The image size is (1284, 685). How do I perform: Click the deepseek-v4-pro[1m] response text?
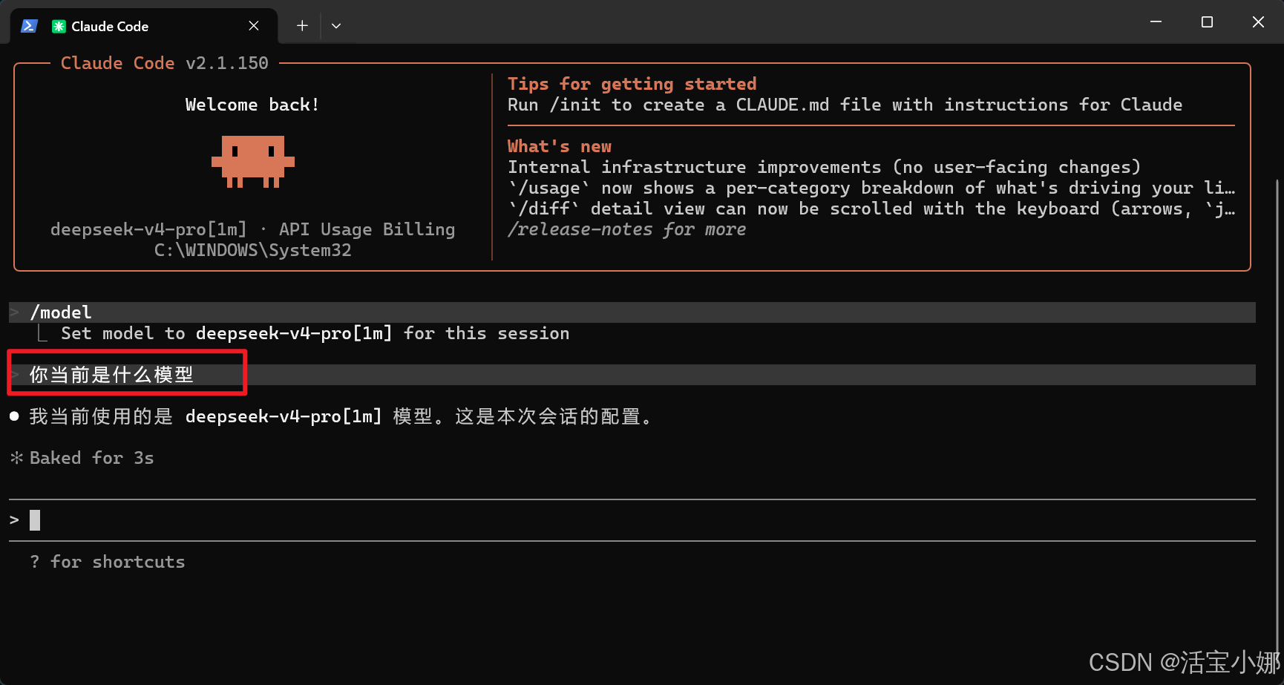pos(284,416)
